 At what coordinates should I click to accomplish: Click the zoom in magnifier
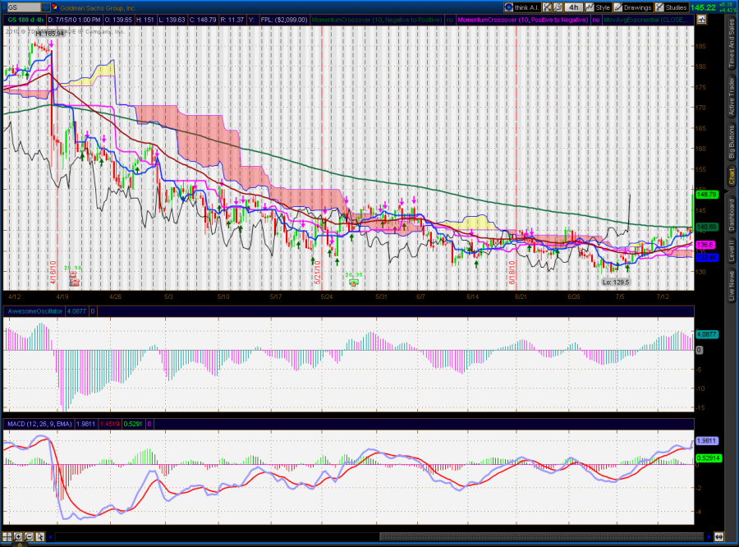pos(18,536)
